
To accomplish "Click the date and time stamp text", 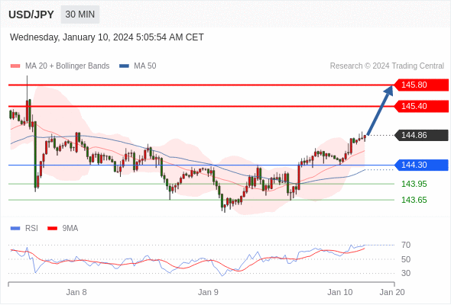I will (x=107, y=37).
